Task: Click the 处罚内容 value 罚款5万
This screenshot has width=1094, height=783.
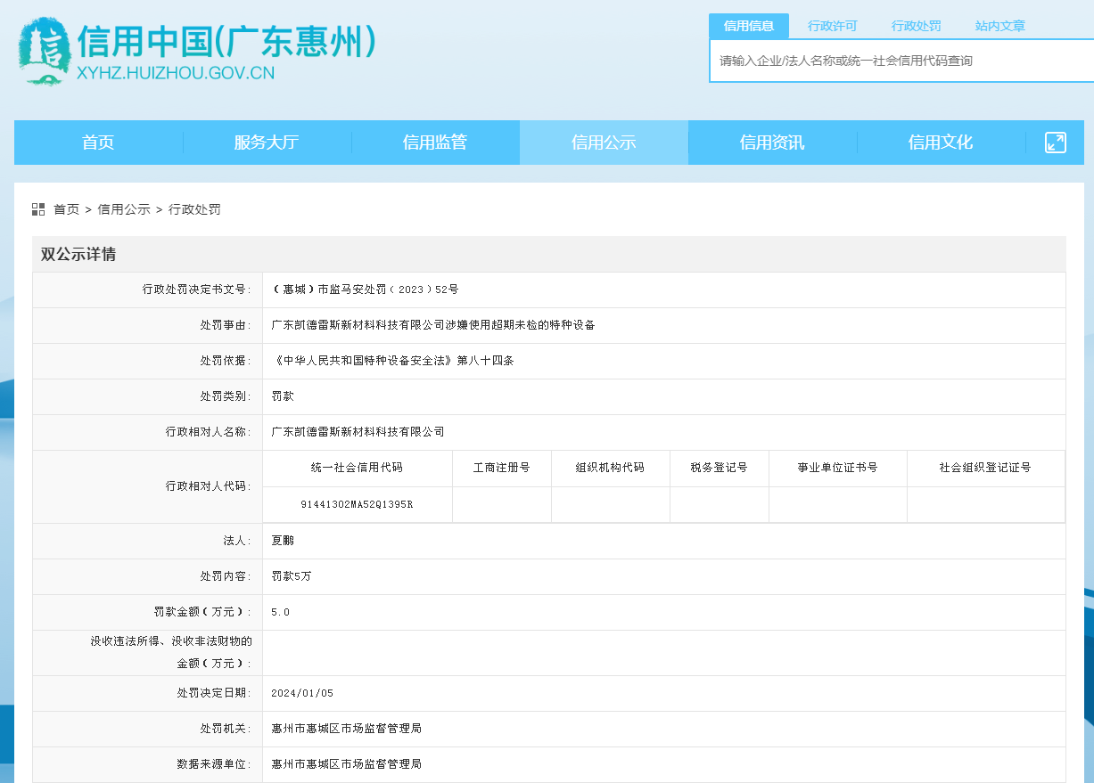Action: (x=292, y=576)
